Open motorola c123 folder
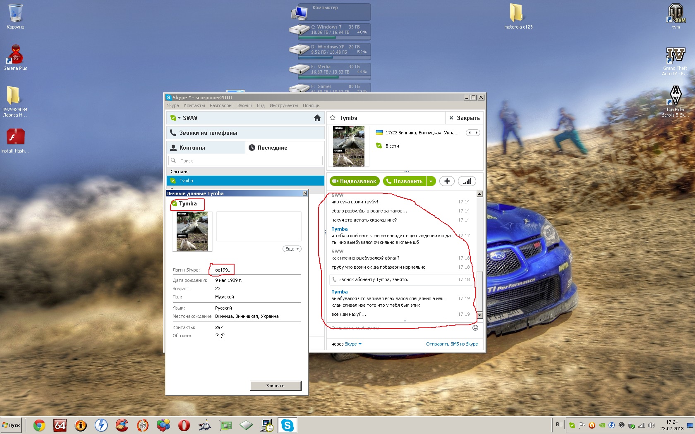 point(518,17)
